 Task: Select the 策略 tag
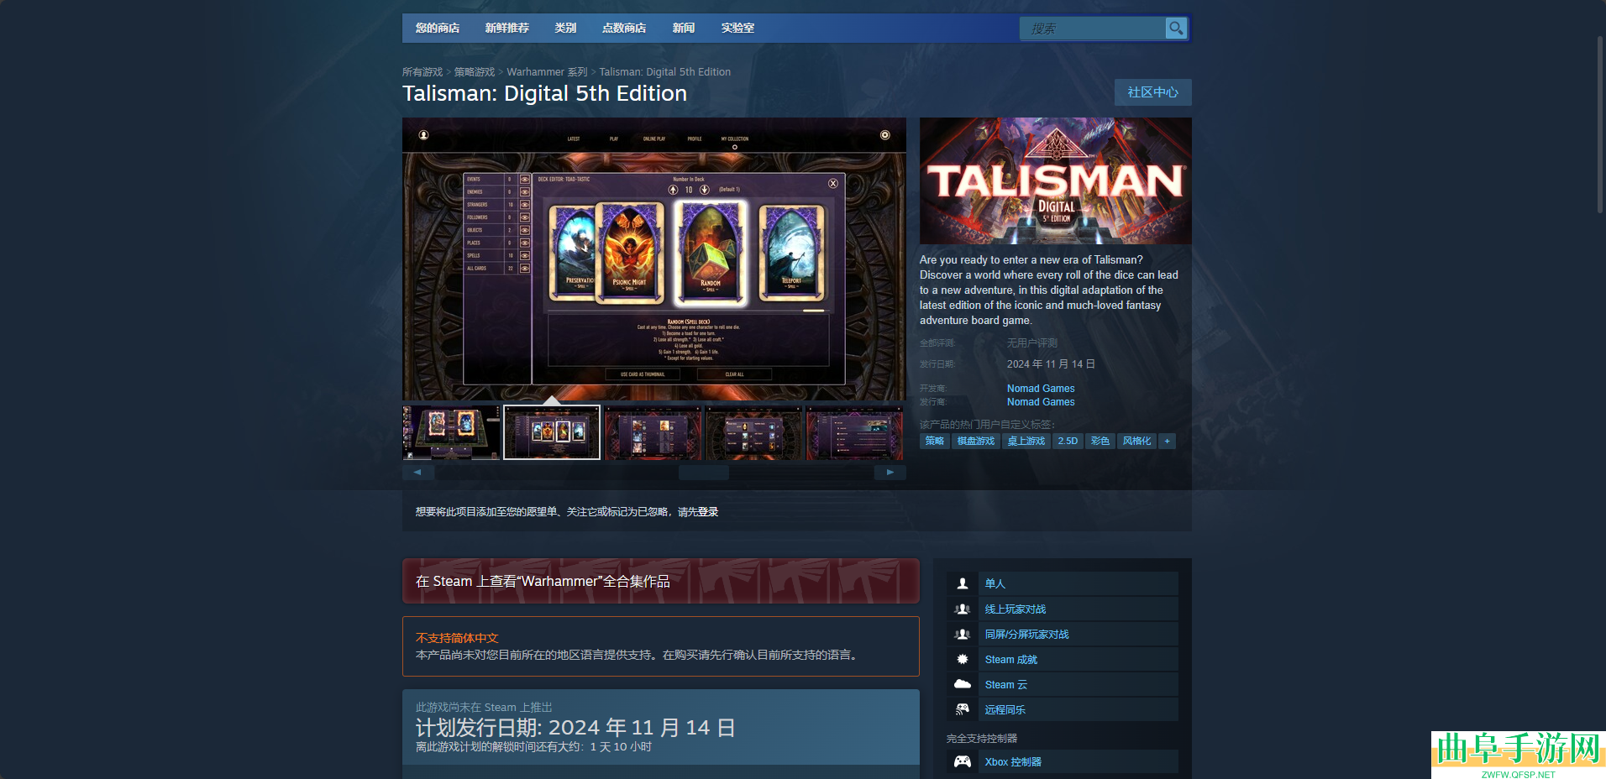(935, 441)
